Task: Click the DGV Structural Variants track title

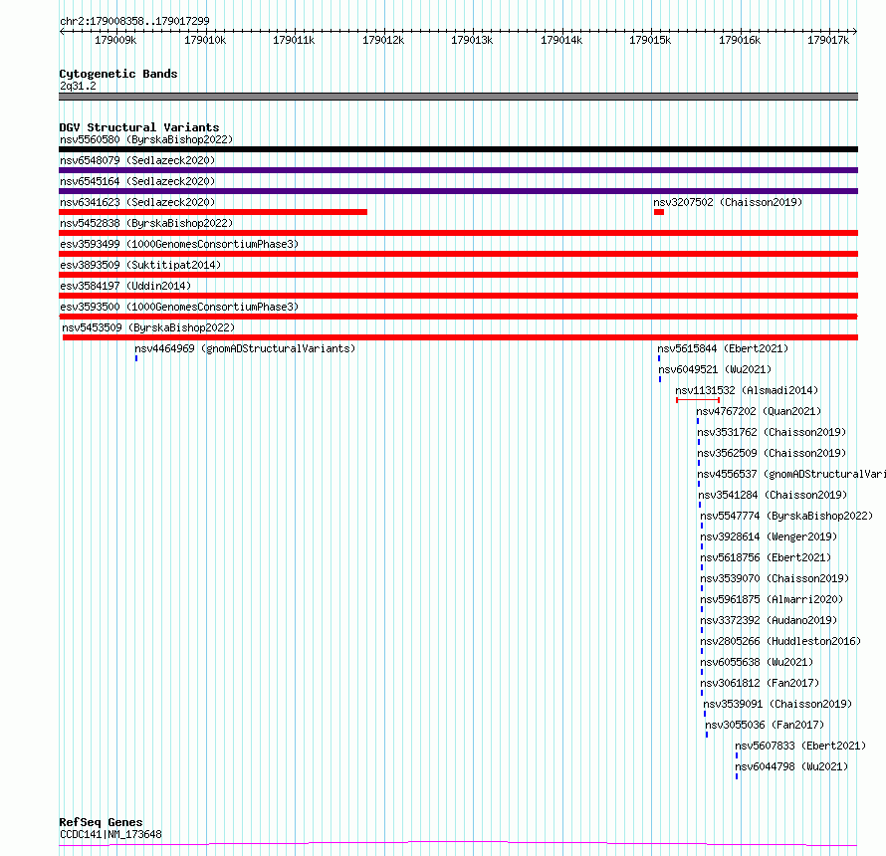Action: [139, 127]
